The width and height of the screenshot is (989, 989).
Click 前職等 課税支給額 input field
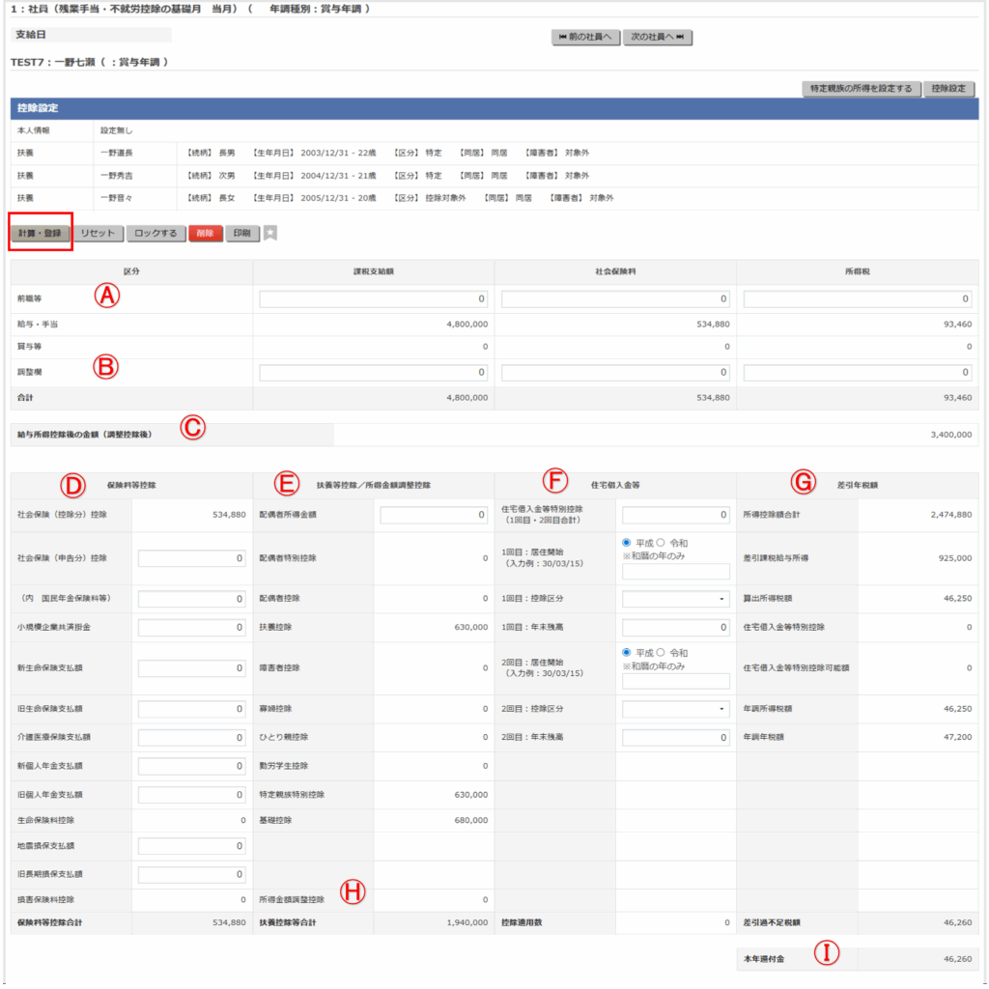point(373,299)
